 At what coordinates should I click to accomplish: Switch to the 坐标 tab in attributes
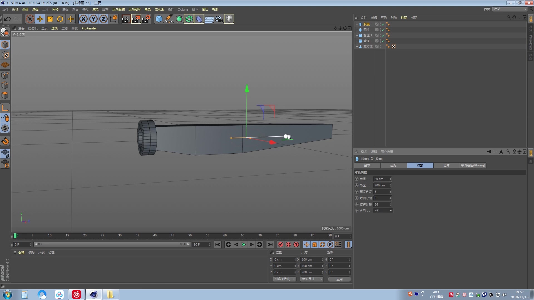[394, 165]
